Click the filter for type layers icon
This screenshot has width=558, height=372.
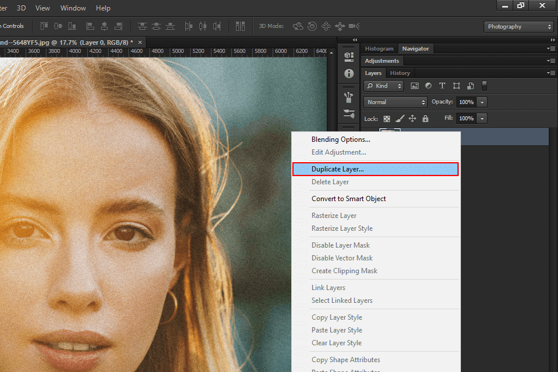click(x=442, y=85)
